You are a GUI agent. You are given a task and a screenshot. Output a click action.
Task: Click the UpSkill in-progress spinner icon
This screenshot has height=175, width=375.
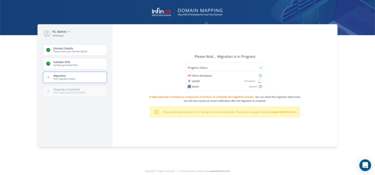point(260,81)
